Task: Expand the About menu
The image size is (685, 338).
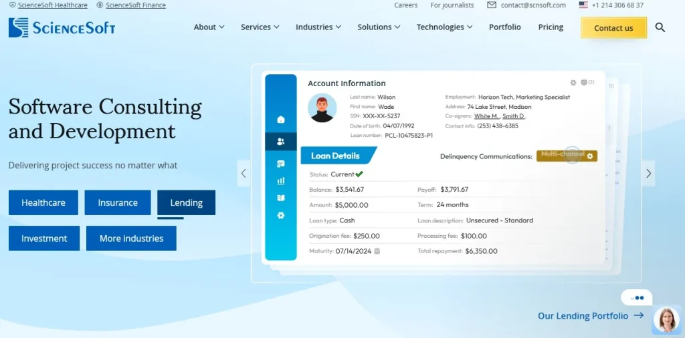Action: (x=209, y=27)
